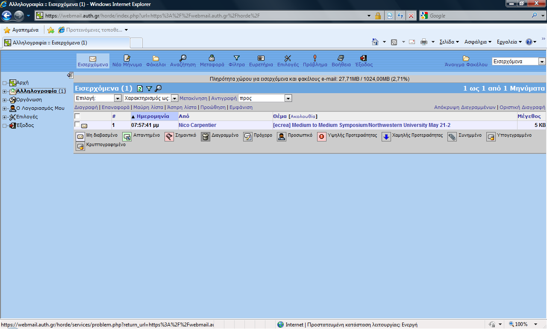Select Αρχή in sidebar tree
The image size is (547, 329).
22,83
